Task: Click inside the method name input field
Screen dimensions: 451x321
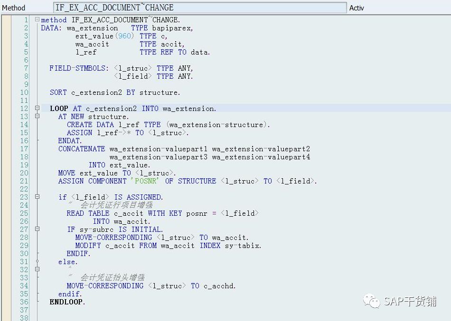Action: point(199,8)
